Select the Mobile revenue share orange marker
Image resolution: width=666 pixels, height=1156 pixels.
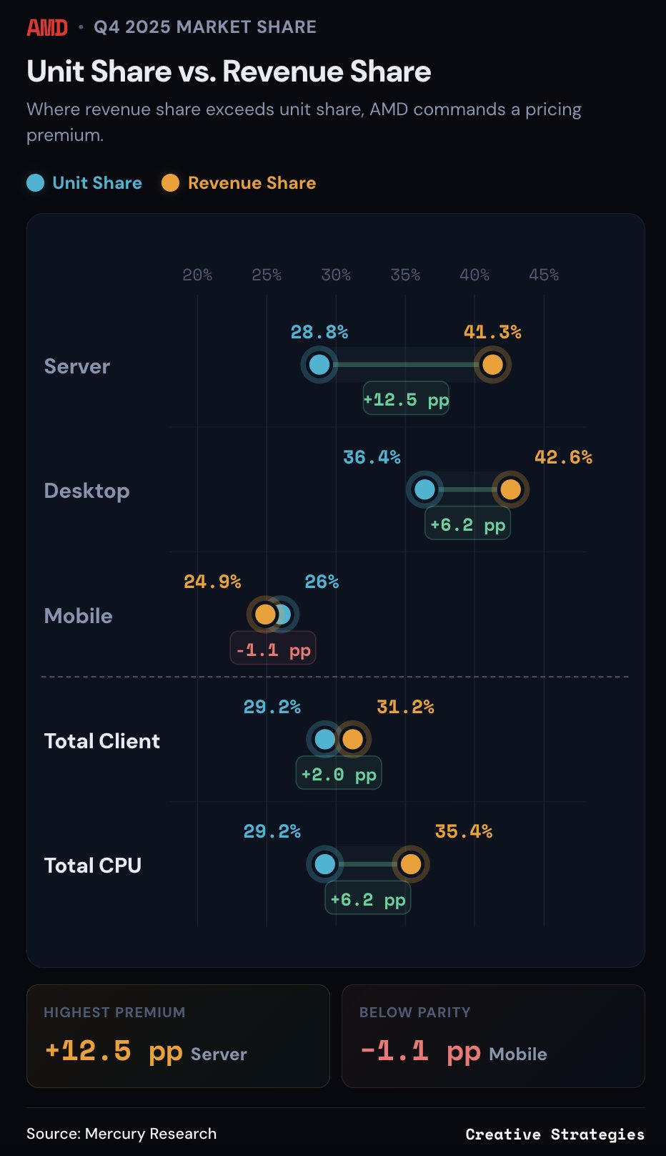[265, 614]
